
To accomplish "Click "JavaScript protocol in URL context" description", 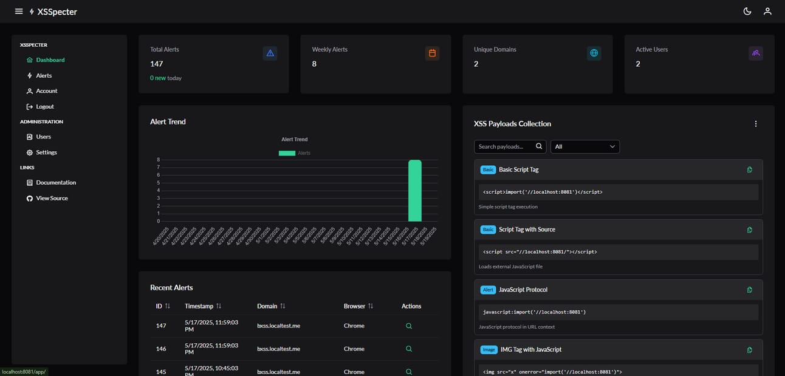I will point(516,327).
